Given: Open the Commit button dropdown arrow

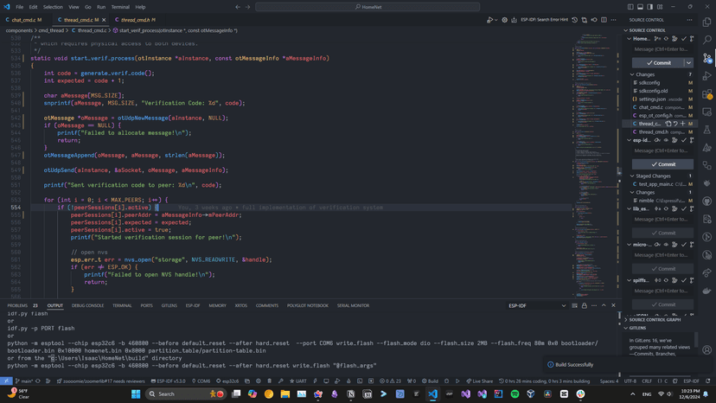Looking at the screenshot, I should tap(688, 62).
